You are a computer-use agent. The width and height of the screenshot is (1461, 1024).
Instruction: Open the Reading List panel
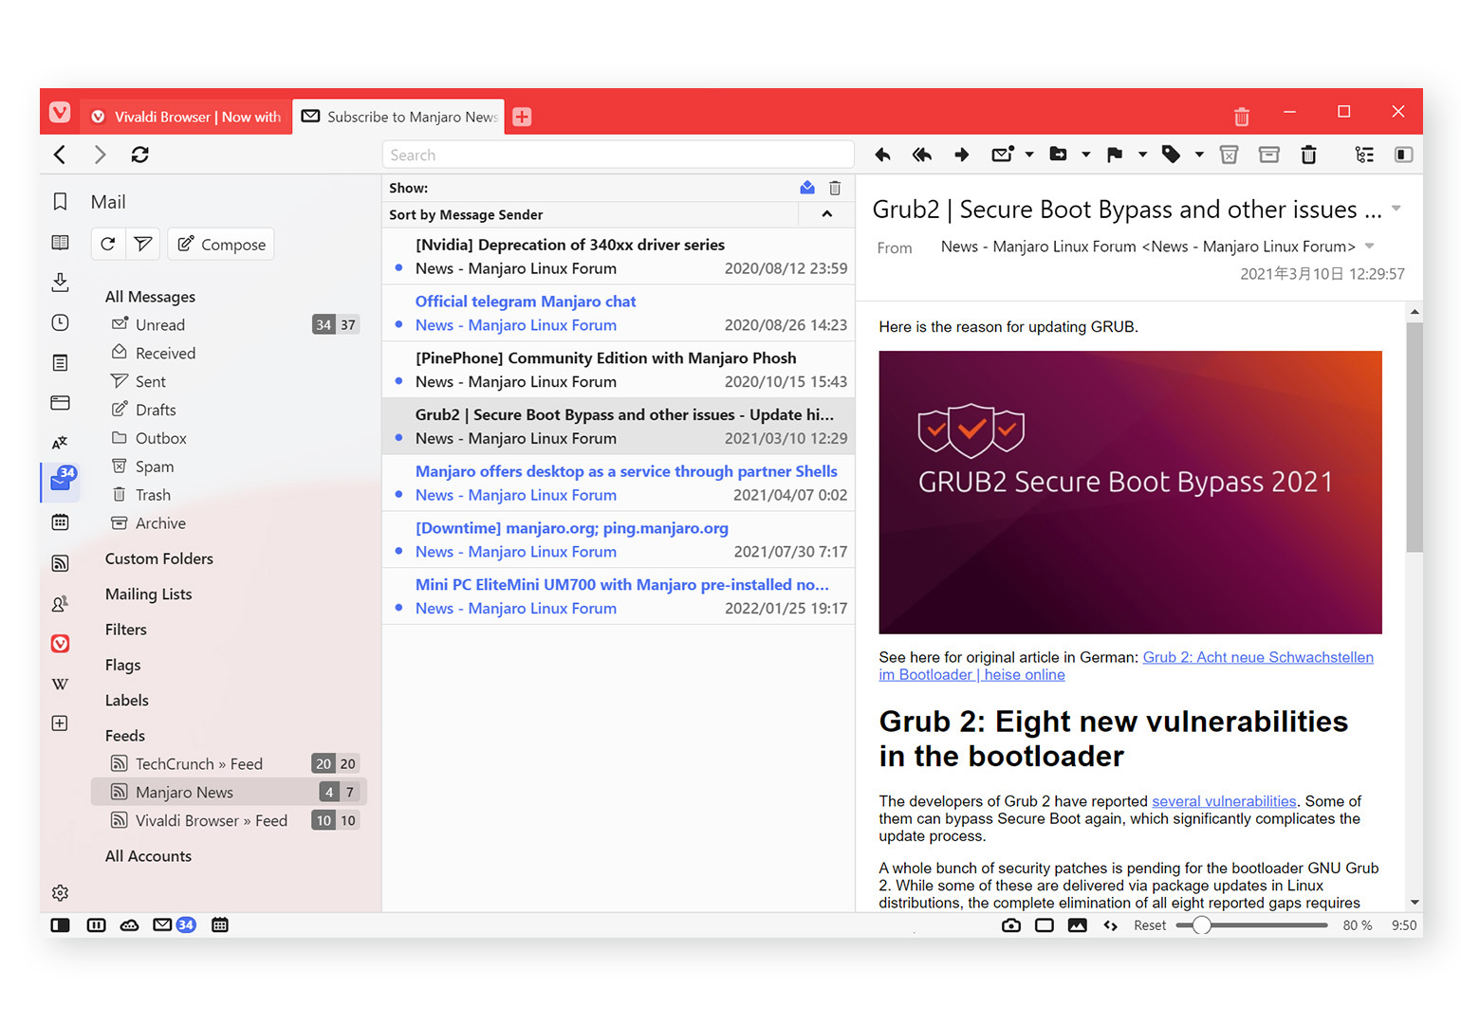(60, 243)
